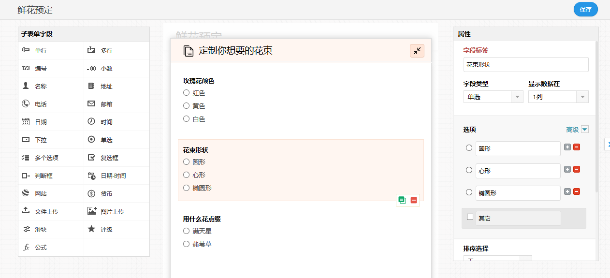610x278 pixels.
Task: Enable the 其它 option checkbox
Action: tap(470, 217)
